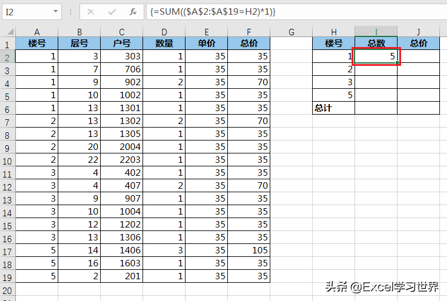Click the 户号 header cell
The width and height of the screenshot is (447, 301).
click(x=122, y=44)
